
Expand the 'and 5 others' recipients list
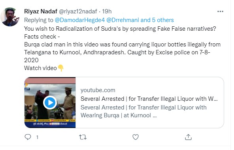(157, 20)
